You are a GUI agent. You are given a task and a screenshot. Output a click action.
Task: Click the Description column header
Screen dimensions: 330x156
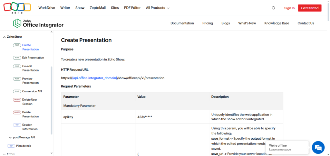(x=246, y=97)
